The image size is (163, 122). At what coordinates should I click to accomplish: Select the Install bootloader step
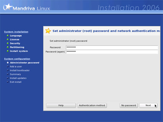click(x=20, y=71)
